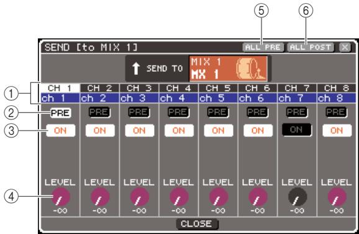Enable the dark ON button for CH 7
The height and width of the screenshot is (234, 359).
tap(297, 130)
